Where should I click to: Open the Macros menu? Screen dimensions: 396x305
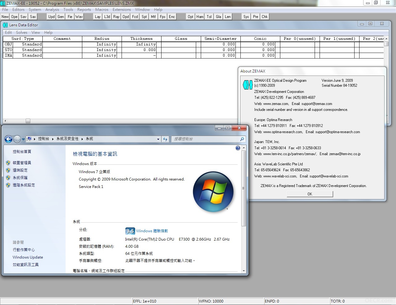coord(102,10)
